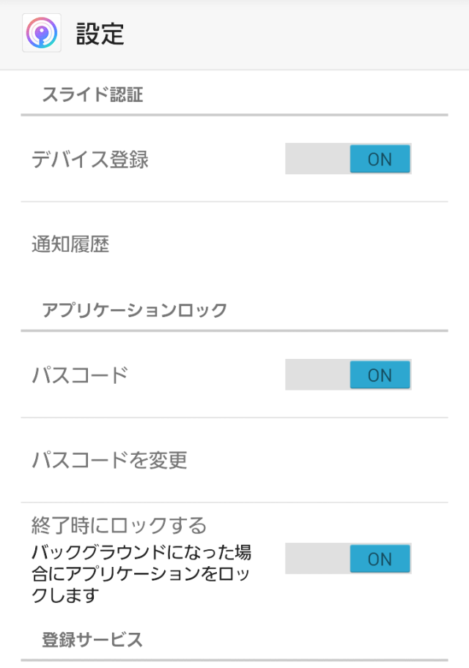Tap the app icon in the header
This screenshot has height=668, width=469.
click(42, 34)
